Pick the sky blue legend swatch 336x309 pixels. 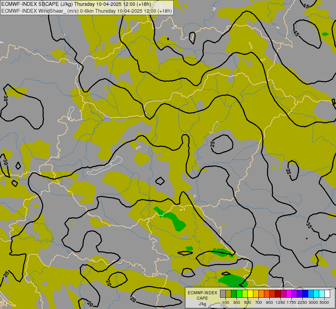[x=311, y=294]
